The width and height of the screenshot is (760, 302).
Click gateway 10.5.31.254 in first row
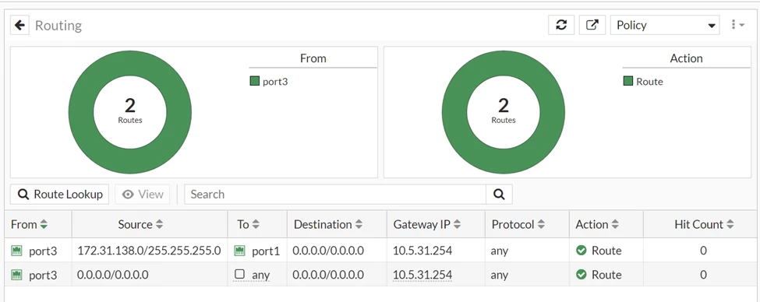[x=422, y=251]
